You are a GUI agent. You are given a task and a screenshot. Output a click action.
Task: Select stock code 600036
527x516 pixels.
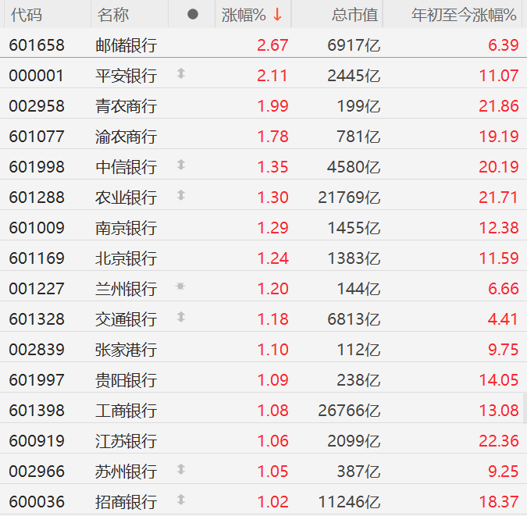[x=37, y=502]
